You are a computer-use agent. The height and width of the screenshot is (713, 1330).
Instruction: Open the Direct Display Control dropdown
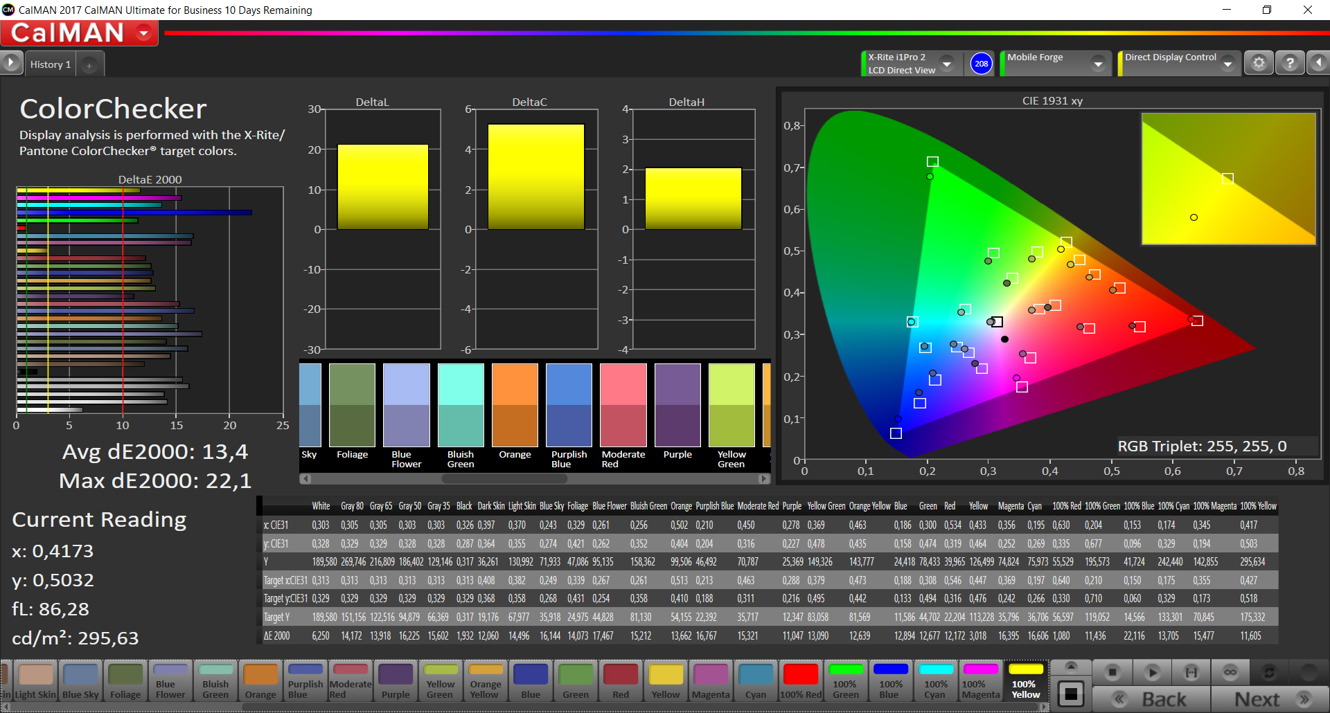1227,64
